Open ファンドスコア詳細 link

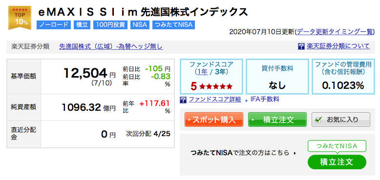215,100
